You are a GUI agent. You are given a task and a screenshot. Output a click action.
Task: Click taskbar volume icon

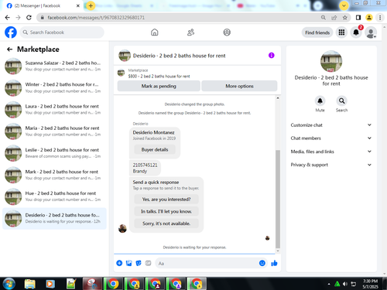(x=345, y=284)
